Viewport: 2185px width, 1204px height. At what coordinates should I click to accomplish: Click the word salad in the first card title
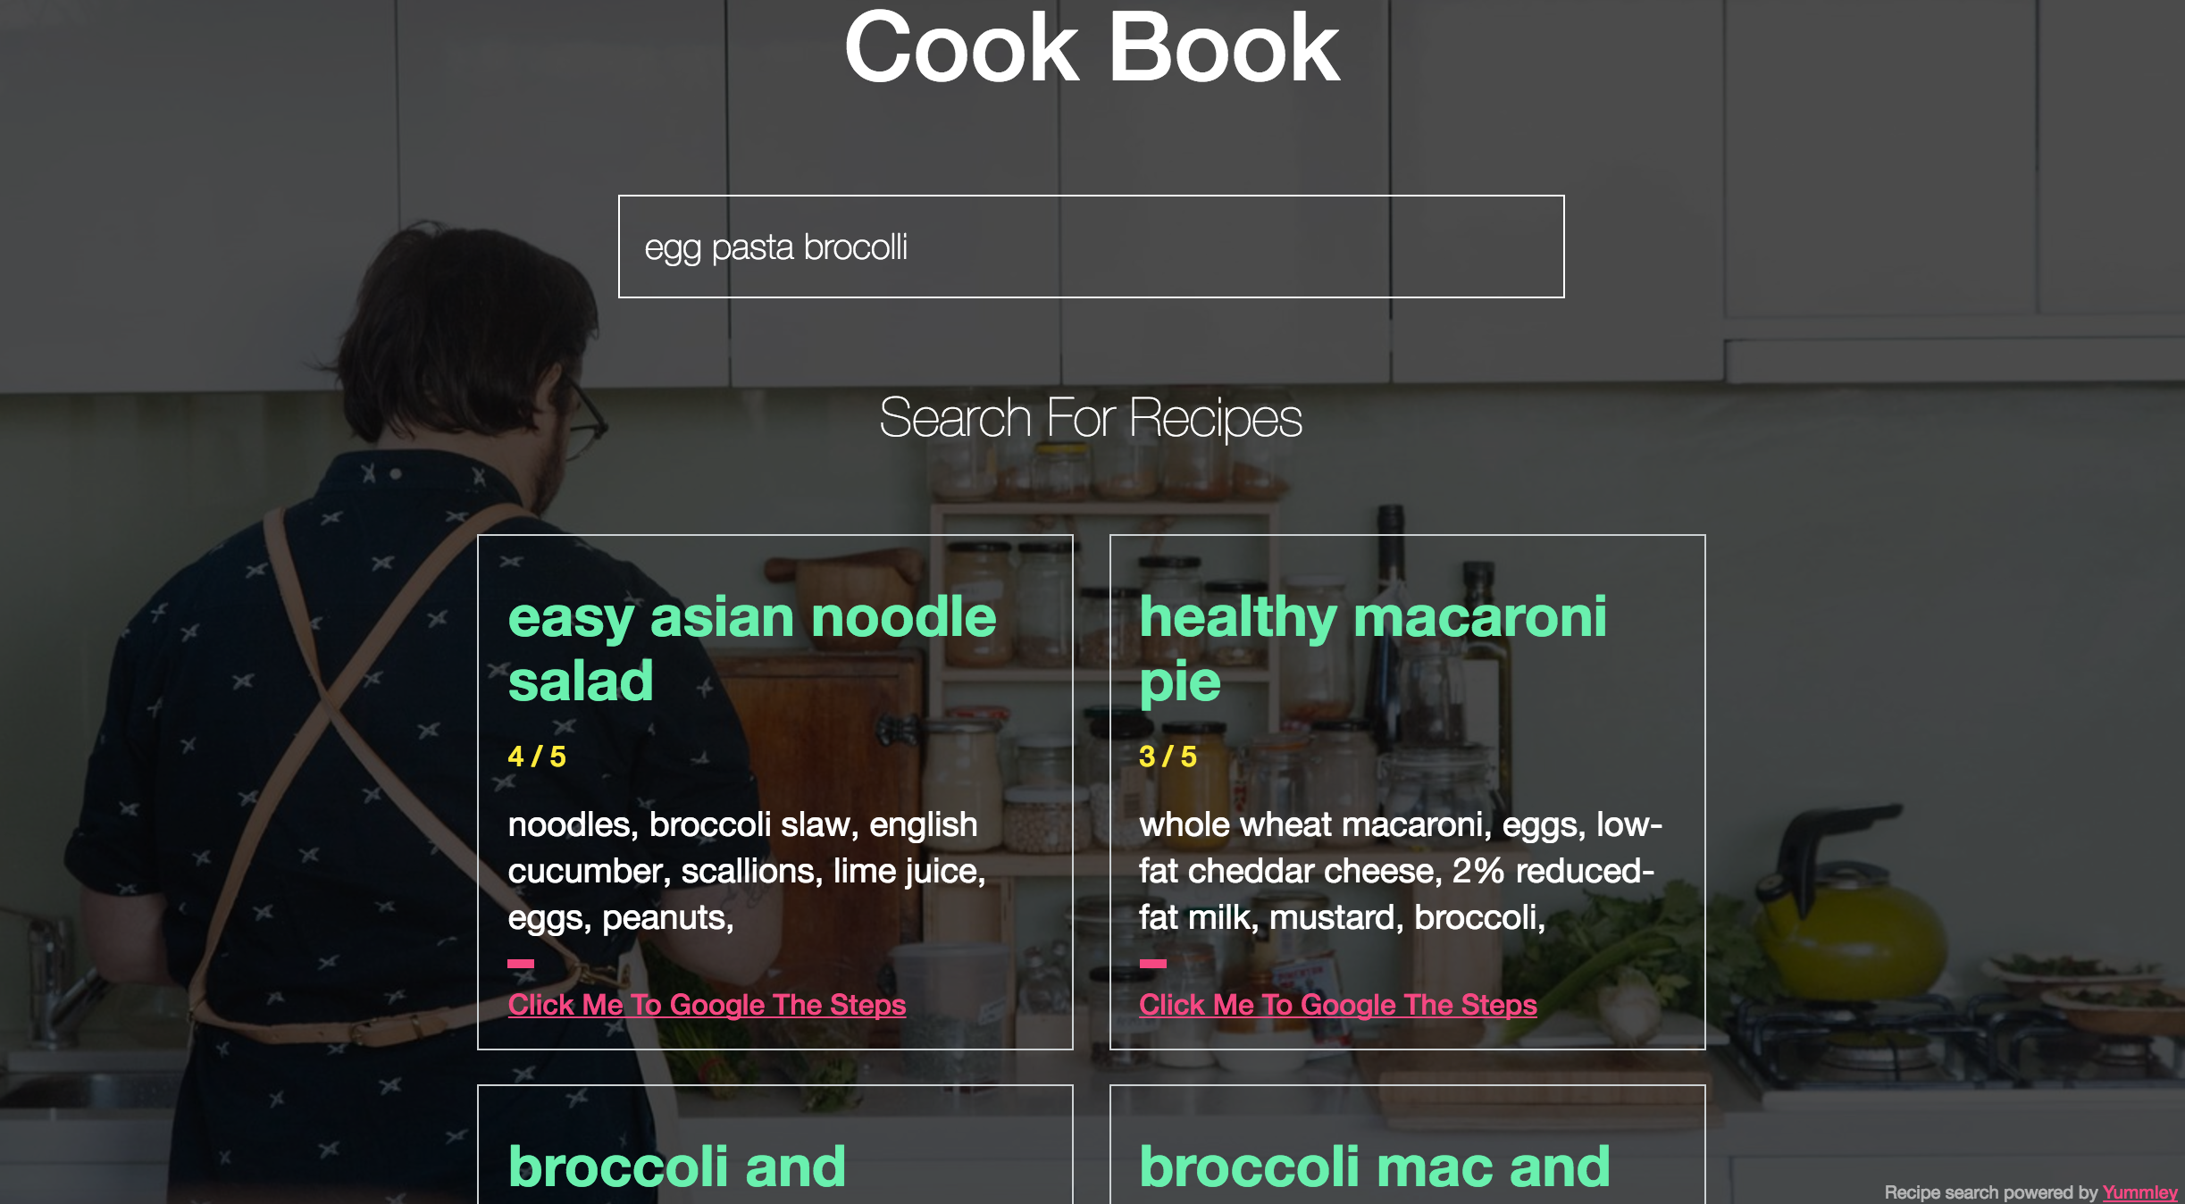581,681
